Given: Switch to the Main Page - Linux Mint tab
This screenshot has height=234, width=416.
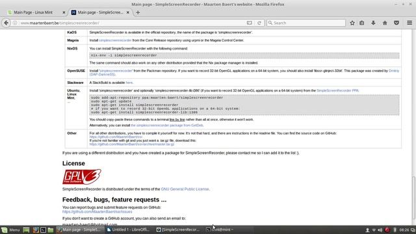Looking at the screenshot, I should (x=33, y=12).
